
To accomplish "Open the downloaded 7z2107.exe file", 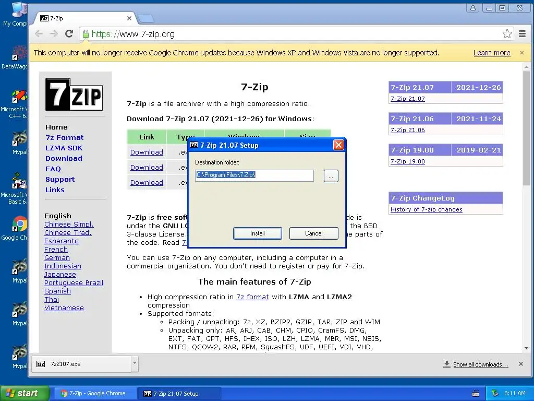I will [82, 364].
